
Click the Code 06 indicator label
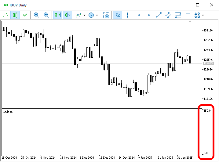coord(8,112)
